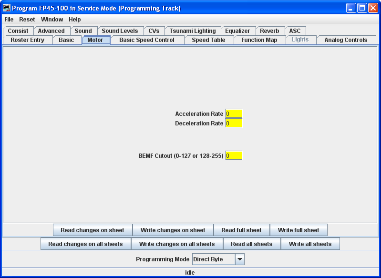This screenshot has width=381, height=278.
Task: Open the Help menu
Action: point(75,20)
